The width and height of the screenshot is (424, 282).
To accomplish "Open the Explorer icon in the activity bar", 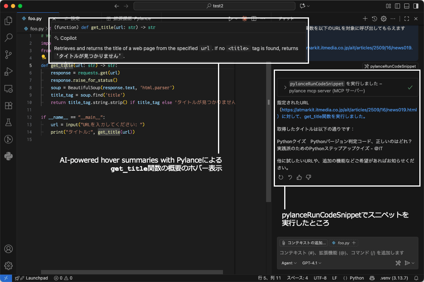I will click(x=8, y=20).
